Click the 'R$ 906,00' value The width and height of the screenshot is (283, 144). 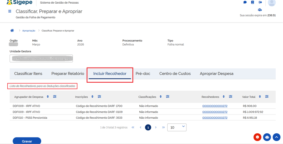[x=249, y=106]
